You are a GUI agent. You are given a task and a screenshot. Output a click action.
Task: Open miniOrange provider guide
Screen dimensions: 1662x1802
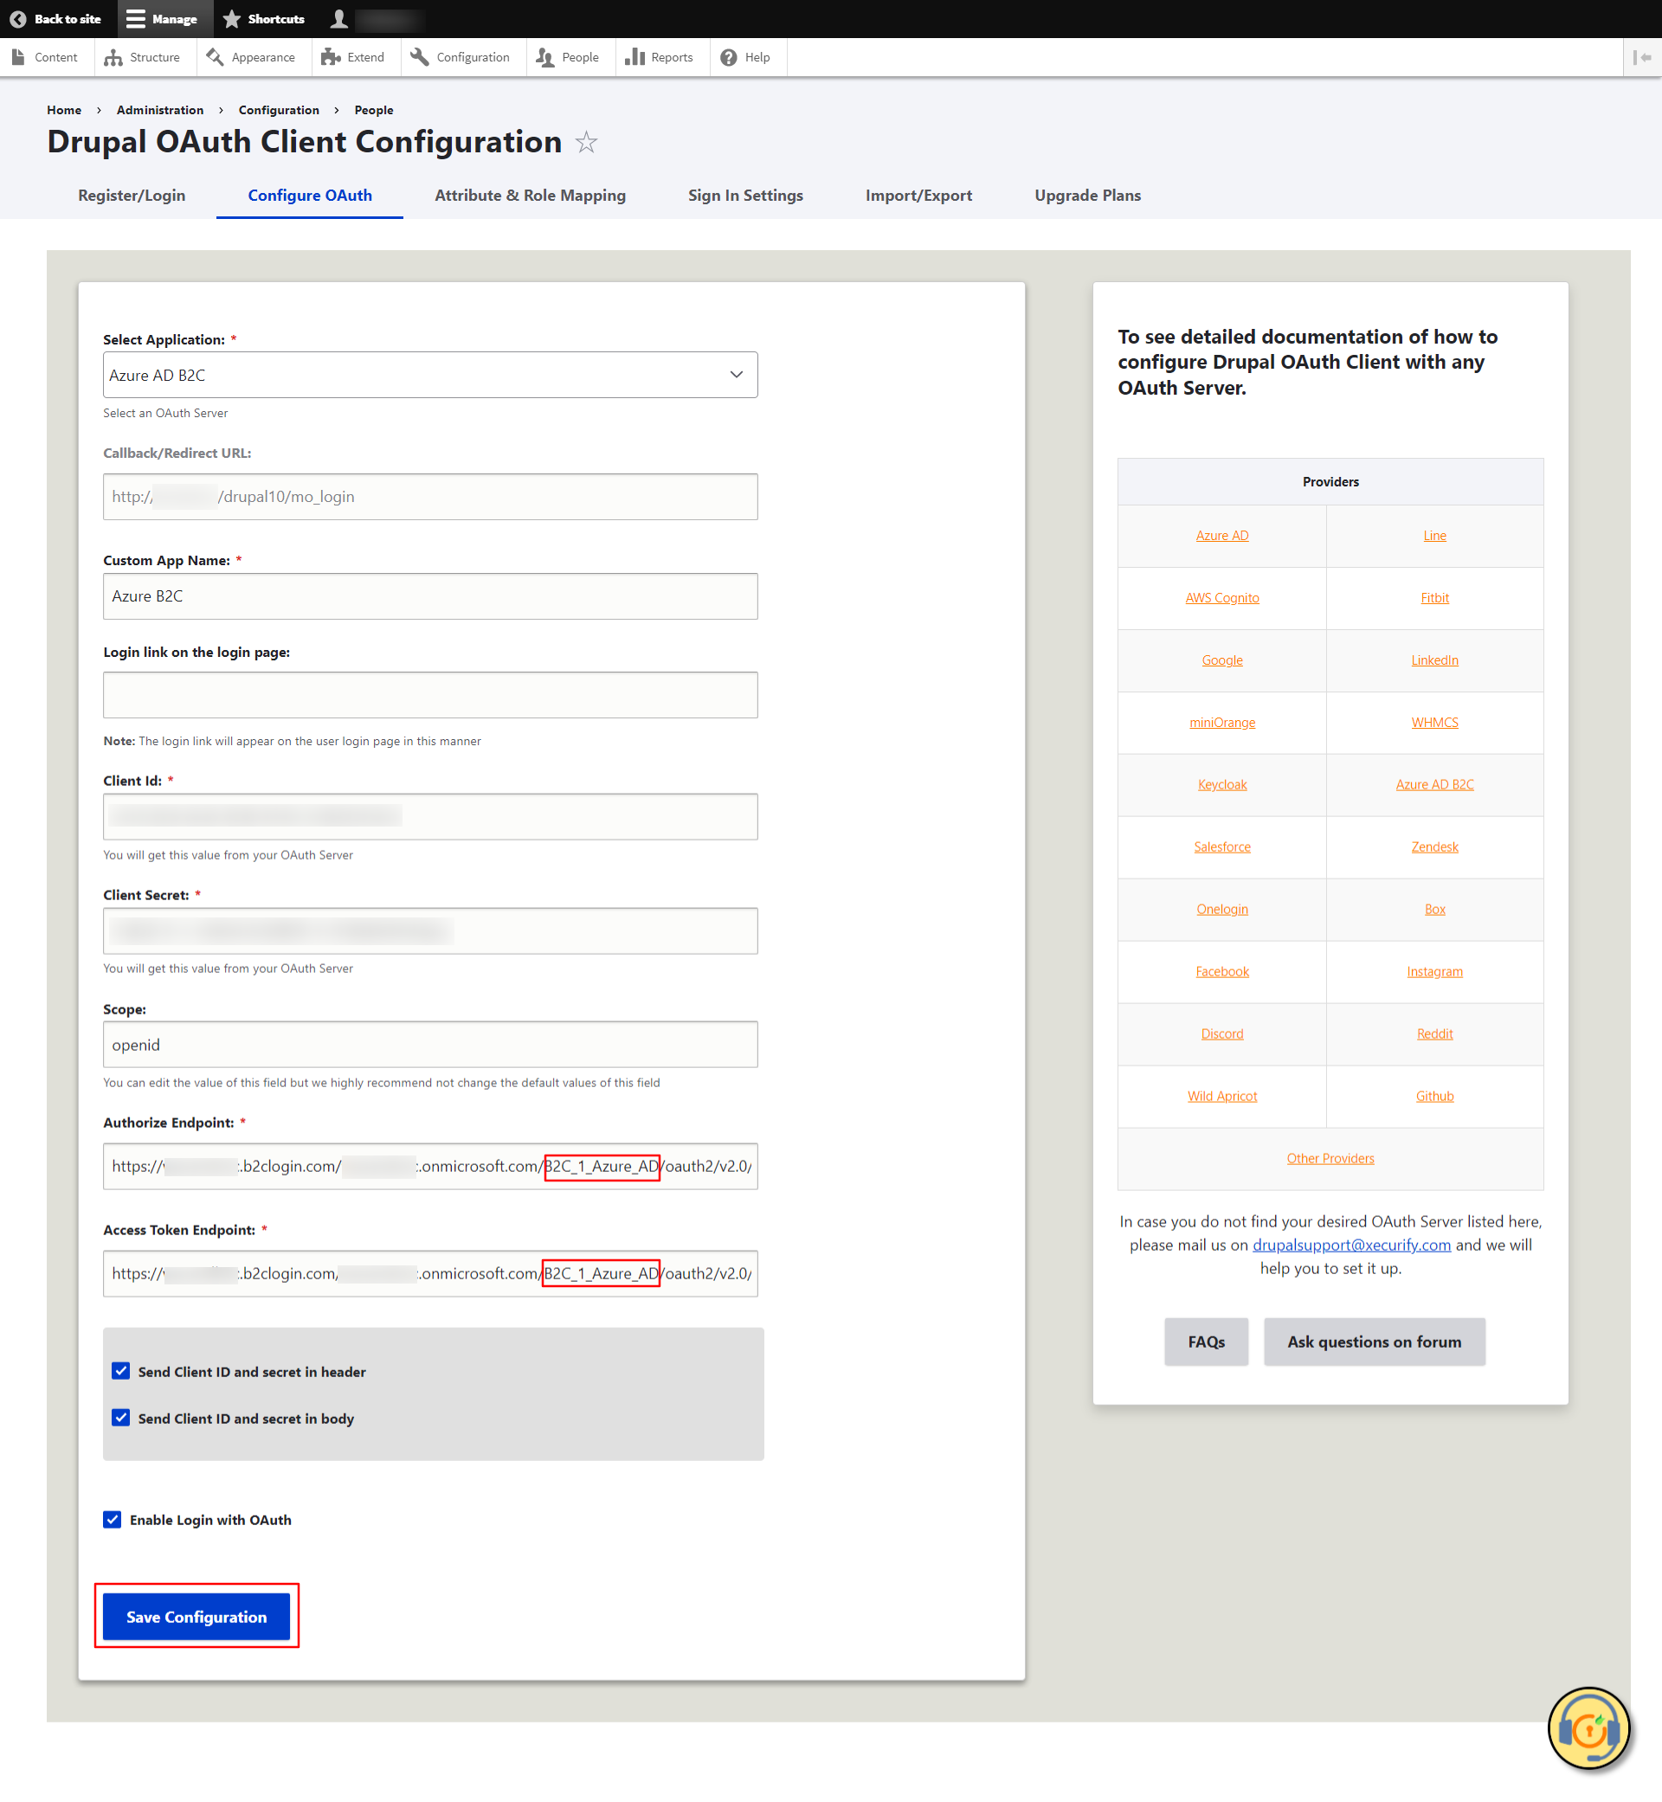[1222, 722]
